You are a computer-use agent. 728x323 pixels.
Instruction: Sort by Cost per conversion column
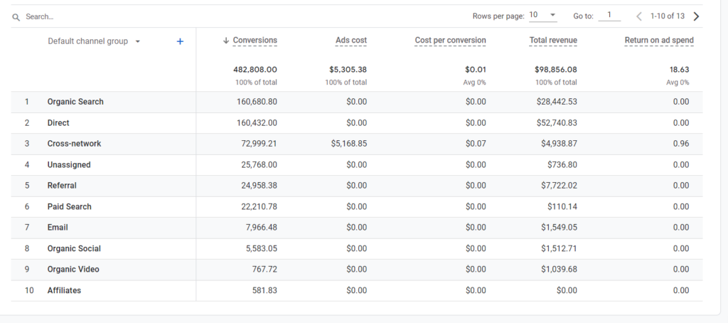(450, 41)
